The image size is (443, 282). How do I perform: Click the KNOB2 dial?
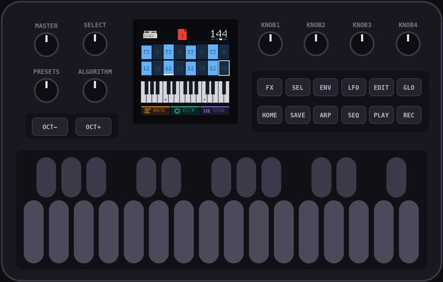pos(316,44)
